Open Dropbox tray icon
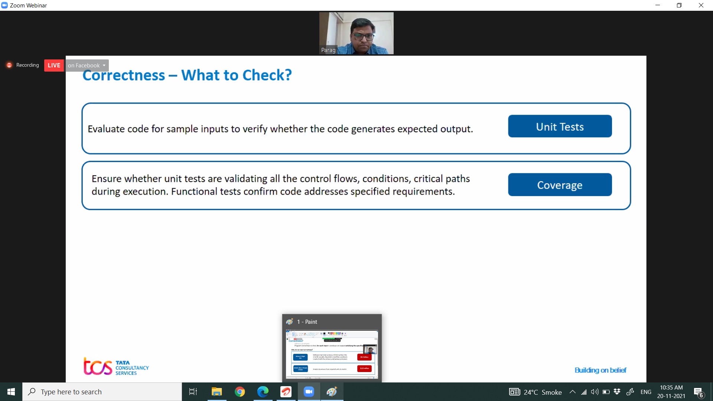713x401 pixels. point(617,392)
